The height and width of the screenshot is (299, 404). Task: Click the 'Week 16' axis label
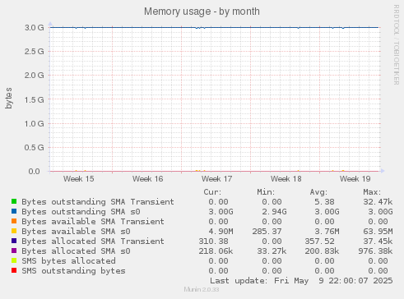pos(148,179)
